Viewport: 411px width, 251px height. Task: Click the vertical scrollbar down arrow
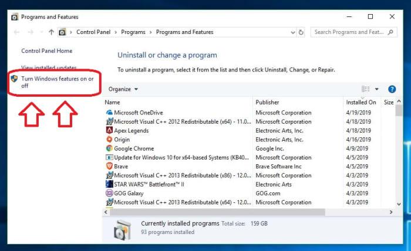399,204
